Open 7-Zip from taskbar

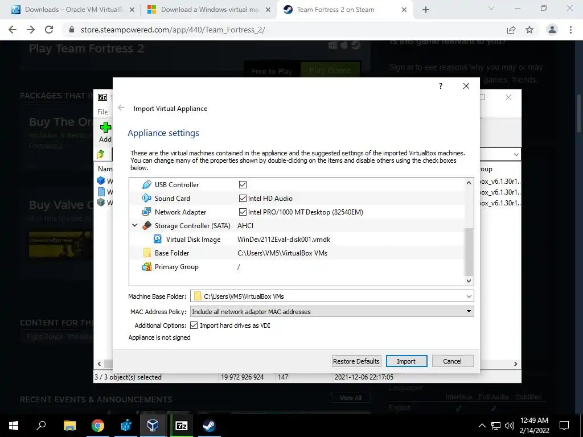pyautogui.click(x=181, y=426)
